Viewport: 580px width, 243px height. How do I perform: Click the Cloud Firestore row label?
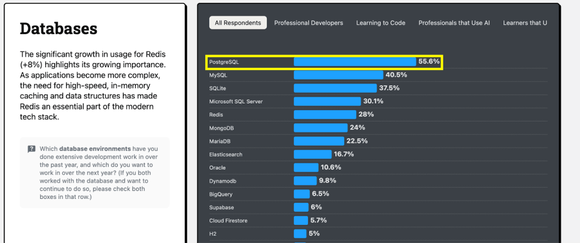(228, 220)
